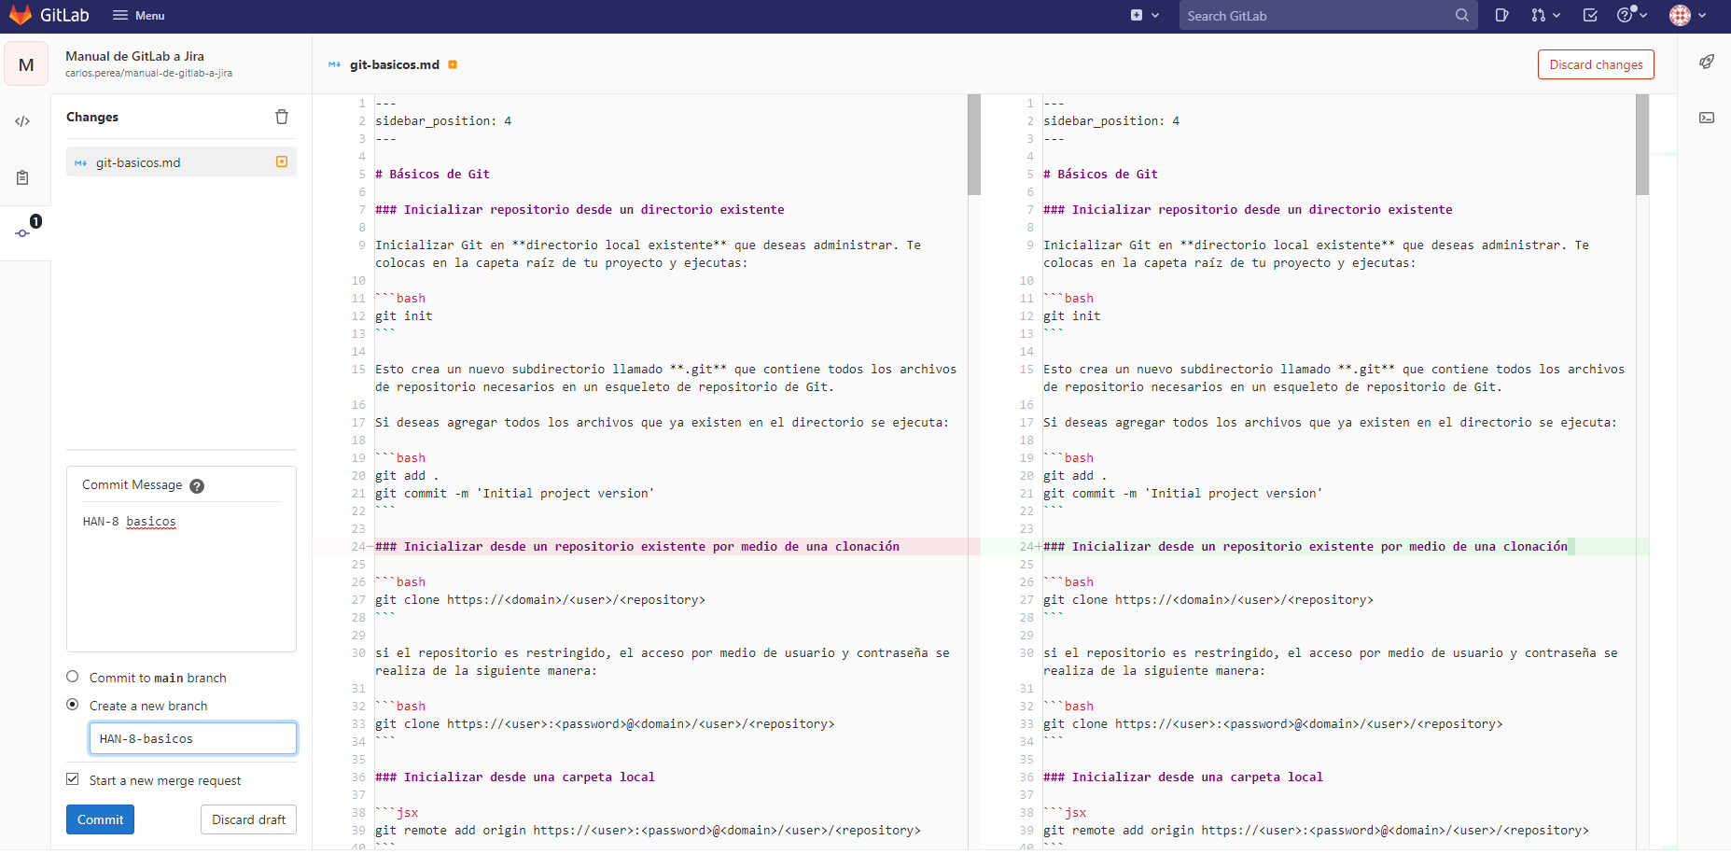Click the right diff pane scrollbar thumb

pos(1642,145)
